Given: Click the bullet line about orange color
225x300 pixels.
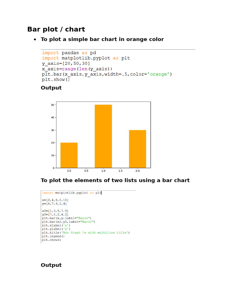Looking at the screenshot, I should click(x=102, y=39).
